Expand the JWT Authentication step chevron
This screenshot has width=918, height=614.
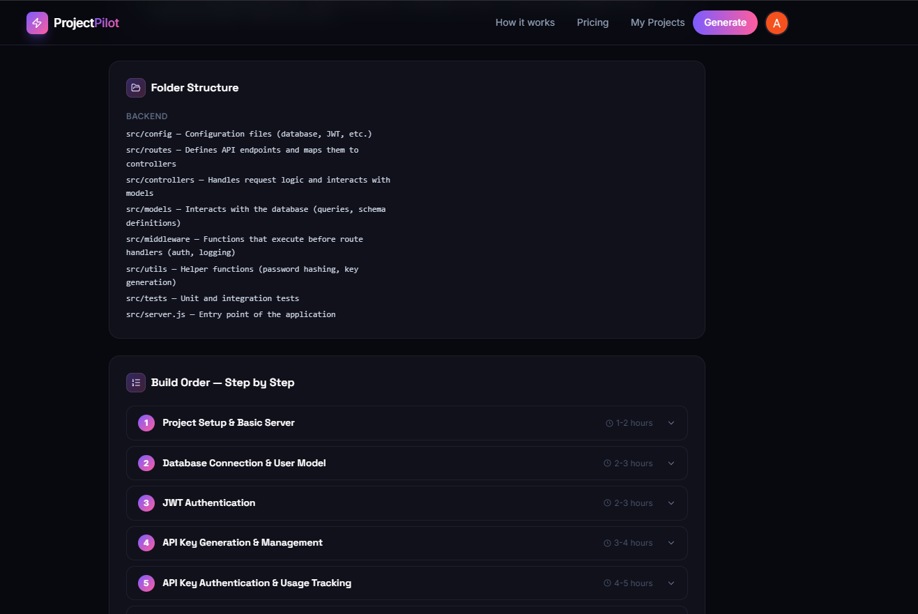point(671,503)
